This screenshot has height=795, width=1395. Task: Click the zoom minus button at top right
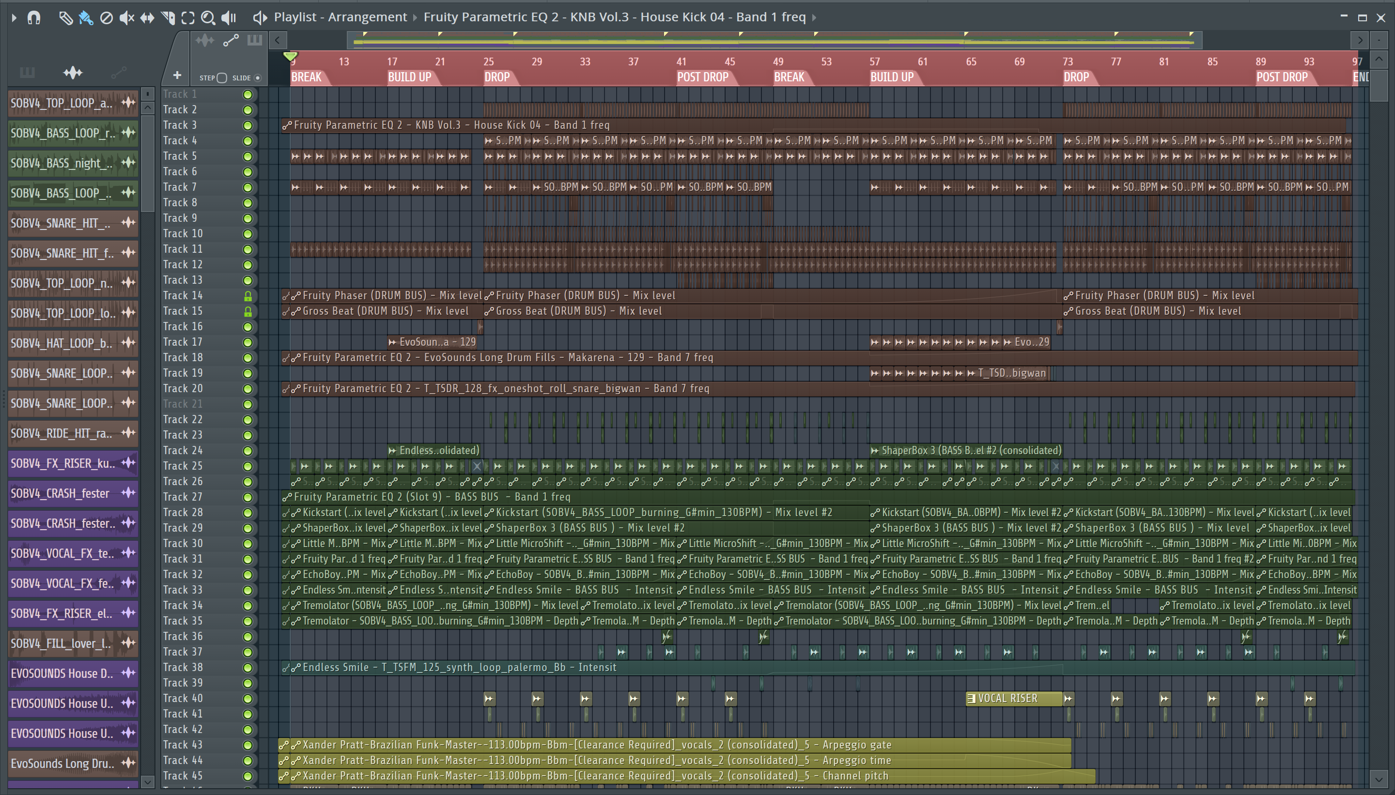(1379, 40)
